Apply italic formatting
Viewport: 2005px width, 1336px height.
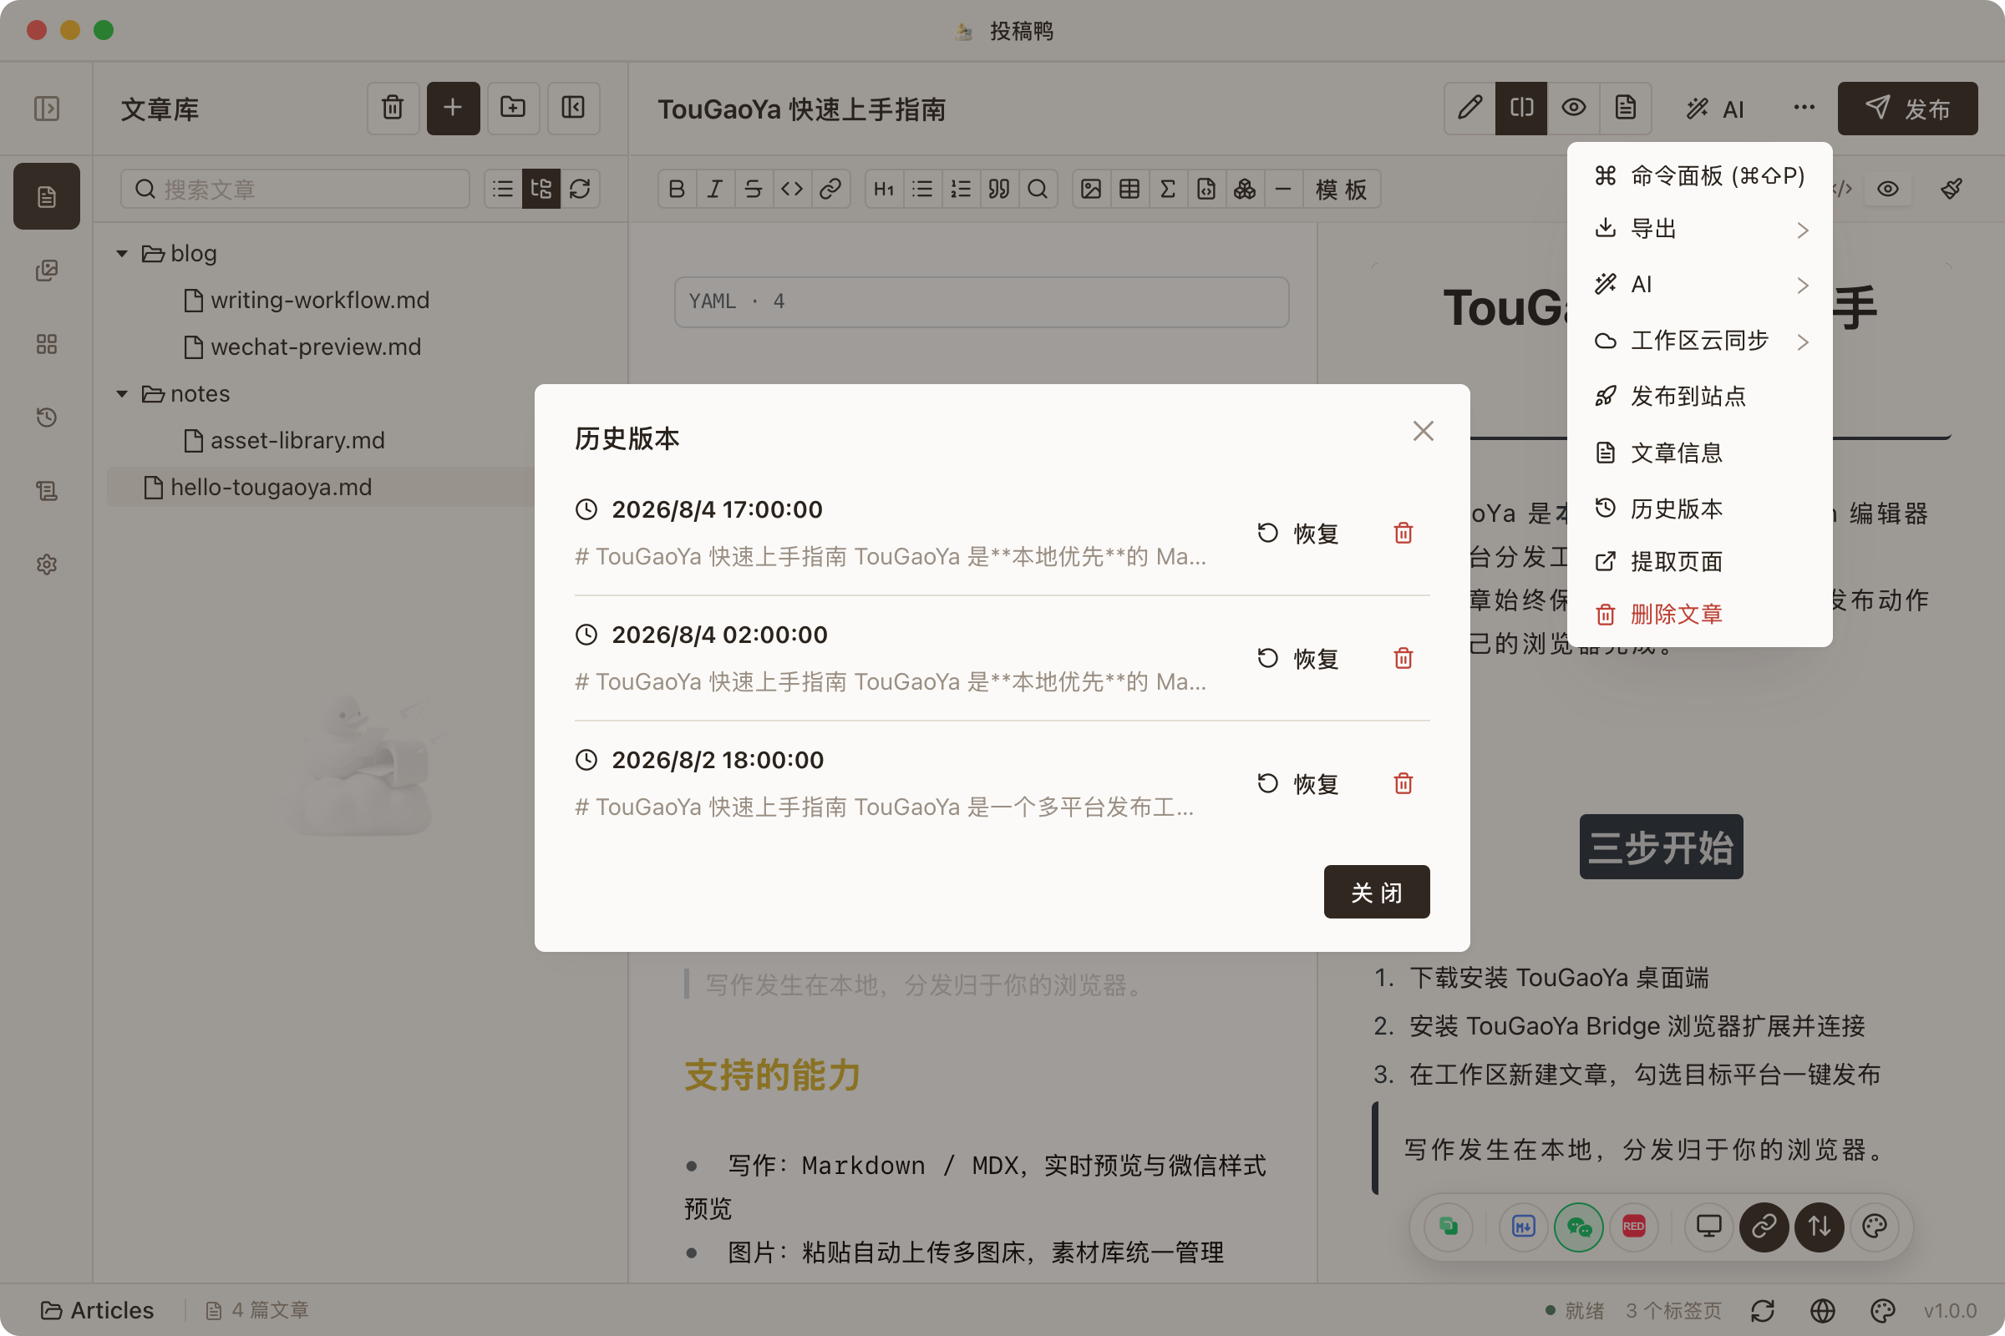pos(715,190)
